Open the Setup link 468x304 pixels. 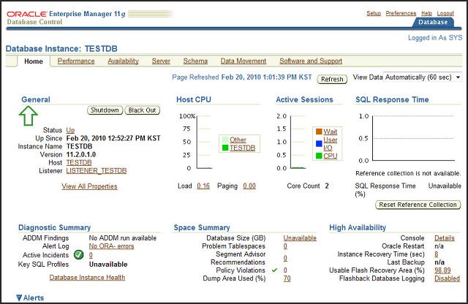(374, 13)
